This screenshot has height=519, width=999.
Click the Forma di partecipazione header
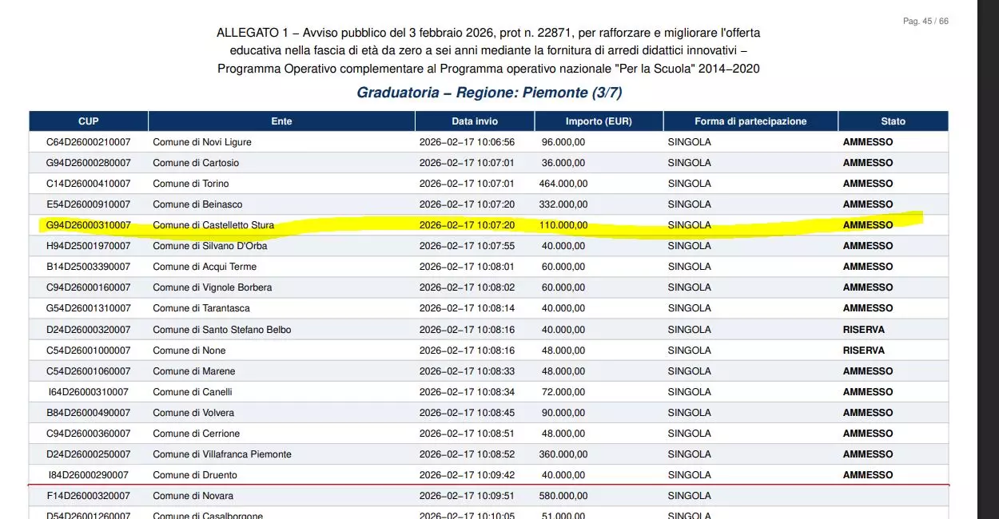coord(750,121)
